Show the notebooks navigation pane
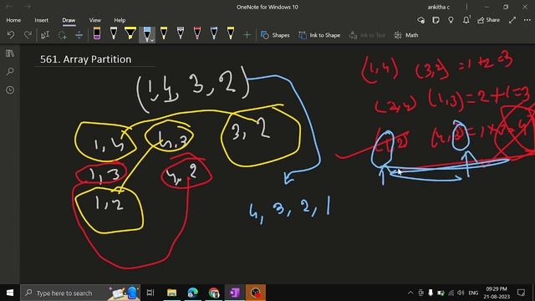535x301 pixels. tap(10, 54)
